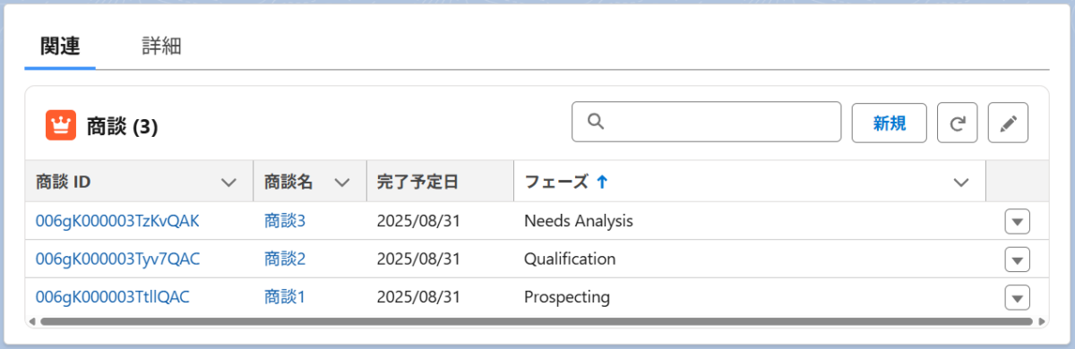Switch to the 詳細 tab
Viewport: 1075px width, 349px height.
[x=162, y=47]
